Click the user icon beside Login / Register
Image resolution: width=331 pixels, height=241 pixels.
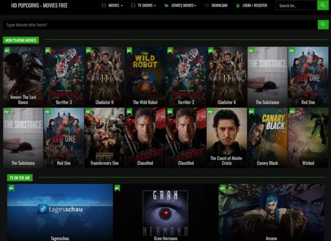coord(238,6)
